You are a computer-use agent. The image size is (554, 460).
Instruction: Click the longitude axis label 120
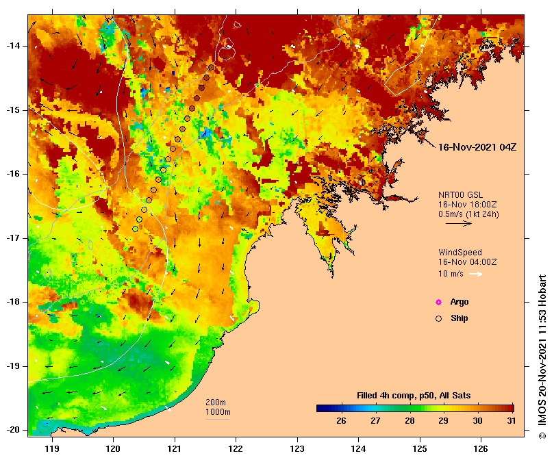114,448
